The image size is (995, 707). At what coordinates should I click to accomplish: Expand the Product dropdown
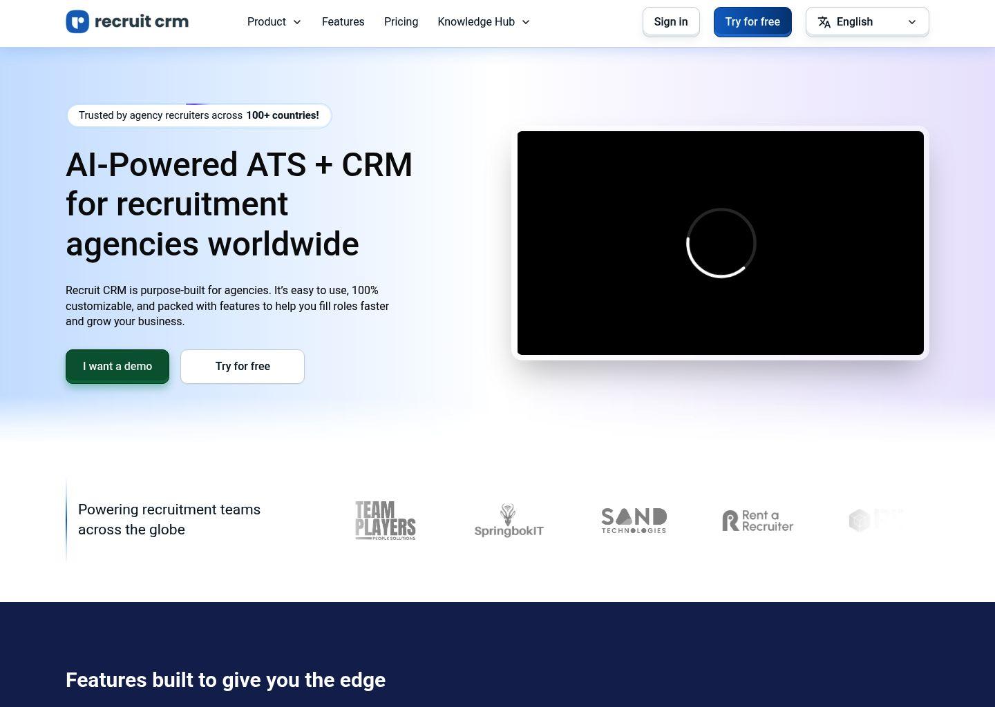tap(274, 21)
